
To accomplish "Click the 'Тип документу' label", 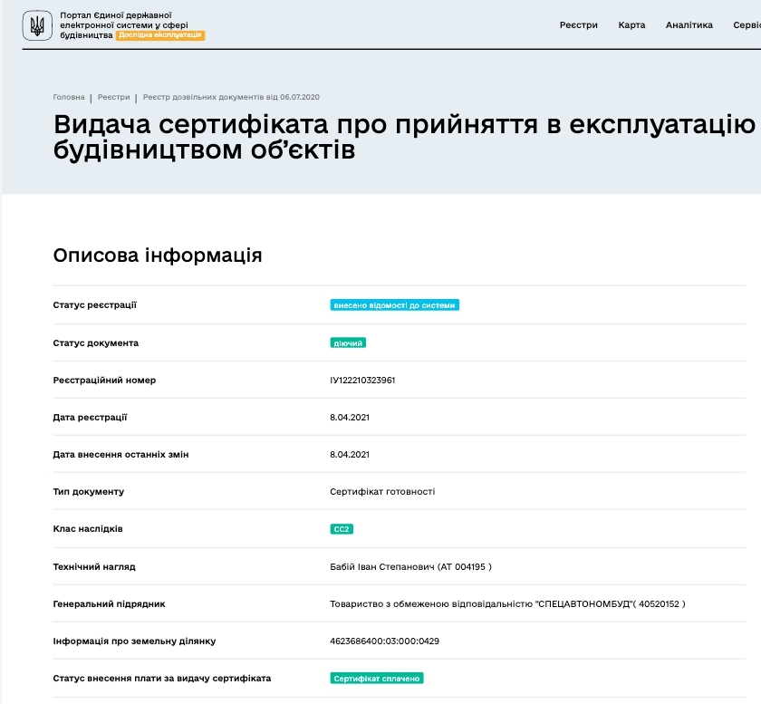I will pyautogui.click(x=89, y=492).
